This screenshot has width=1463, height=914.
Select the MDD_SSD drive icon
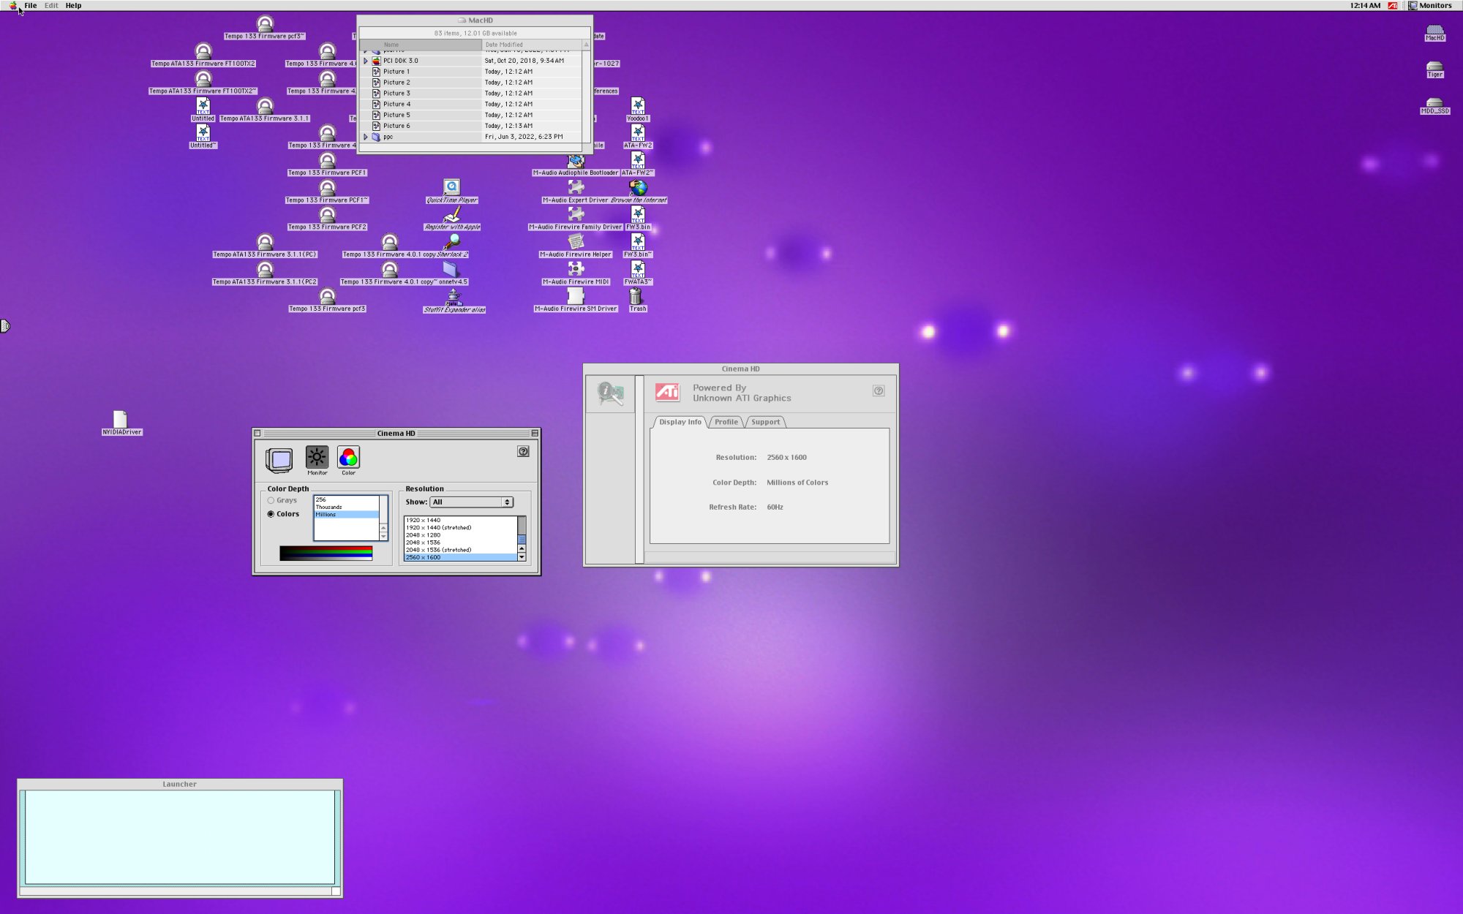coord(1434,103)
